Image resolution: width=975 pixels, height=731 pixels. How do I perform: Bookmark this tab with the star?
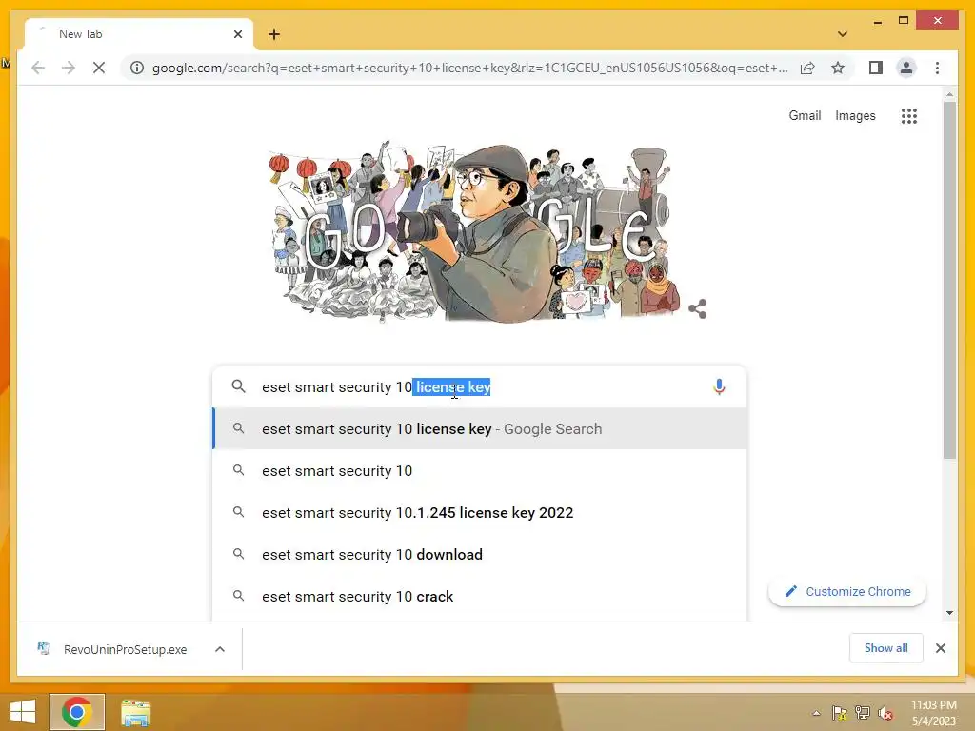(838, 68)
